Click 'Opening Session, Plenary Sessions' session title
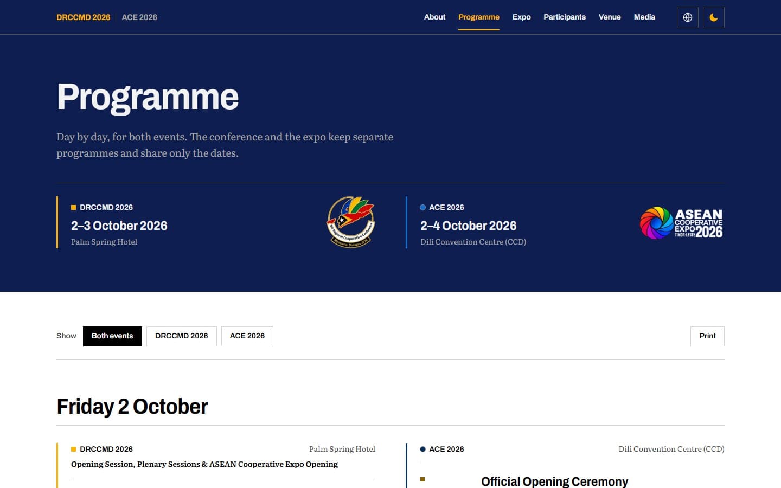Screen dimensions: 781x488 204,464
